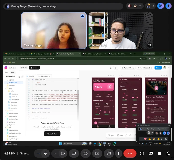Click the RapidNative logo icon beside GuitarStart
Viewport: 174px width, 160px height.
click(6, 68)
